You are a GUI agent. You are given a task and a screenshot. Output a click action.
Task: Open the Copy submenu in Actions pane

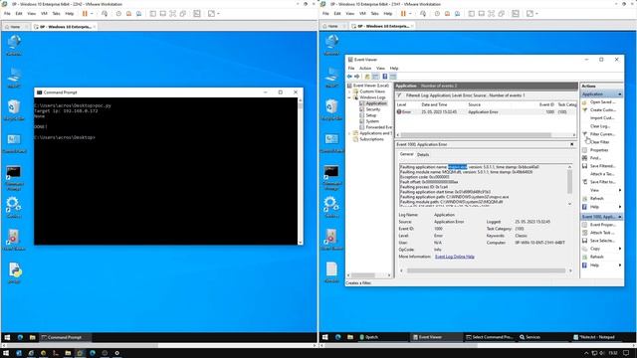coord(595,249)
